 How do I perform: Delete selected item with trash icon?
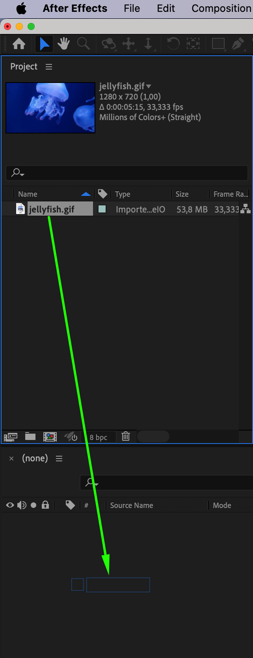pyautogui.click(x=126, y=436)
